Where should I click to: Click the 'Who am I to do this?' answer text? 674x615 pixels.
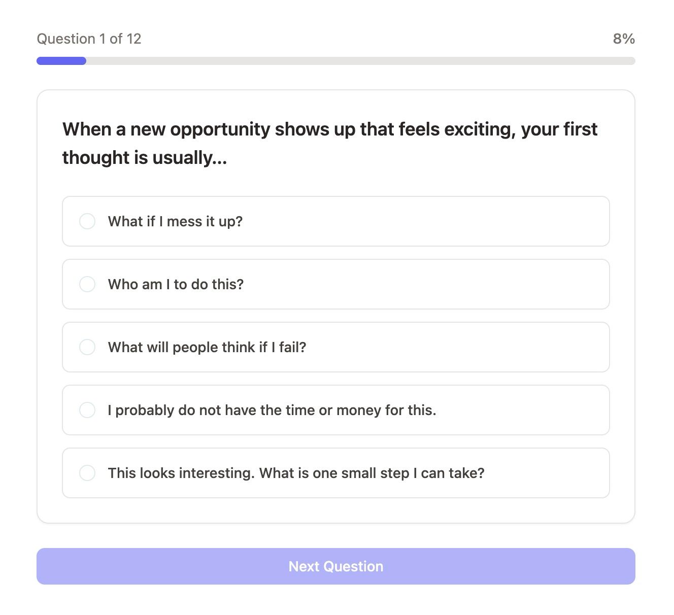176,284
